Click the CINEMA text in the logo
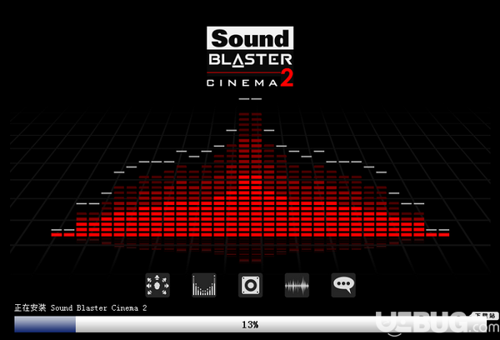Screen dimensions: 500x340 coord(242,82)
